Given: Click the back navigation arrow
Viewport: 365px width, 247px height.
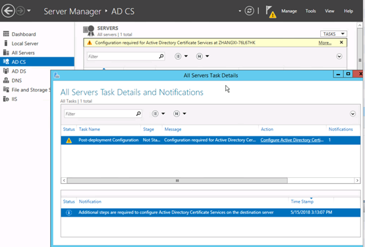Looking at the screenshot, I should (x=8, y=11).
